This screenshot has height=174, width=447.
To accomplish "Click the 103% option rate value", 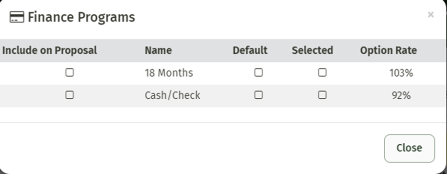I will tap(401, 73).
